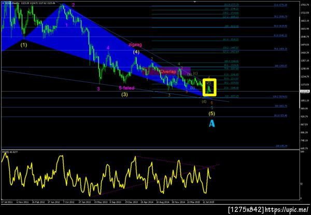The height and width of the screenshot is (215, 311).
Task: Click the 26 Feb 2012 date label
Action: [38, 203]
